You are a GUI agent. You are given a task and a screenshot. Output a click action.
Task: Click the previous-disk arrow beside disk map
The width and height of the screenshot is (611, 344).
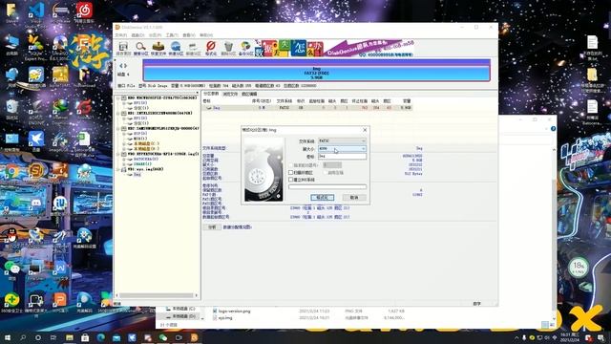coord(121,66)
